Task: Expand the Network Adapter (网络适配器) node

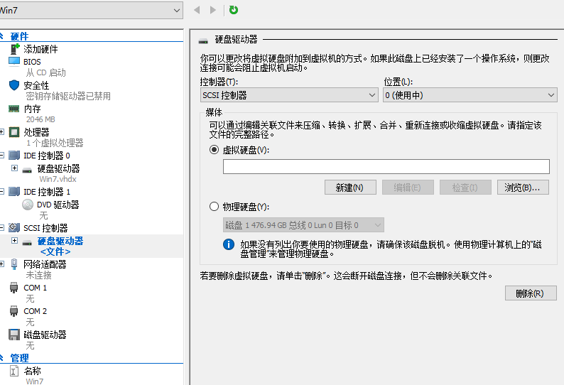Action: coord(2,264)
